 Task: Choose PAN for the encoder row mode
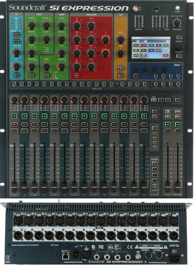(168, 100)
